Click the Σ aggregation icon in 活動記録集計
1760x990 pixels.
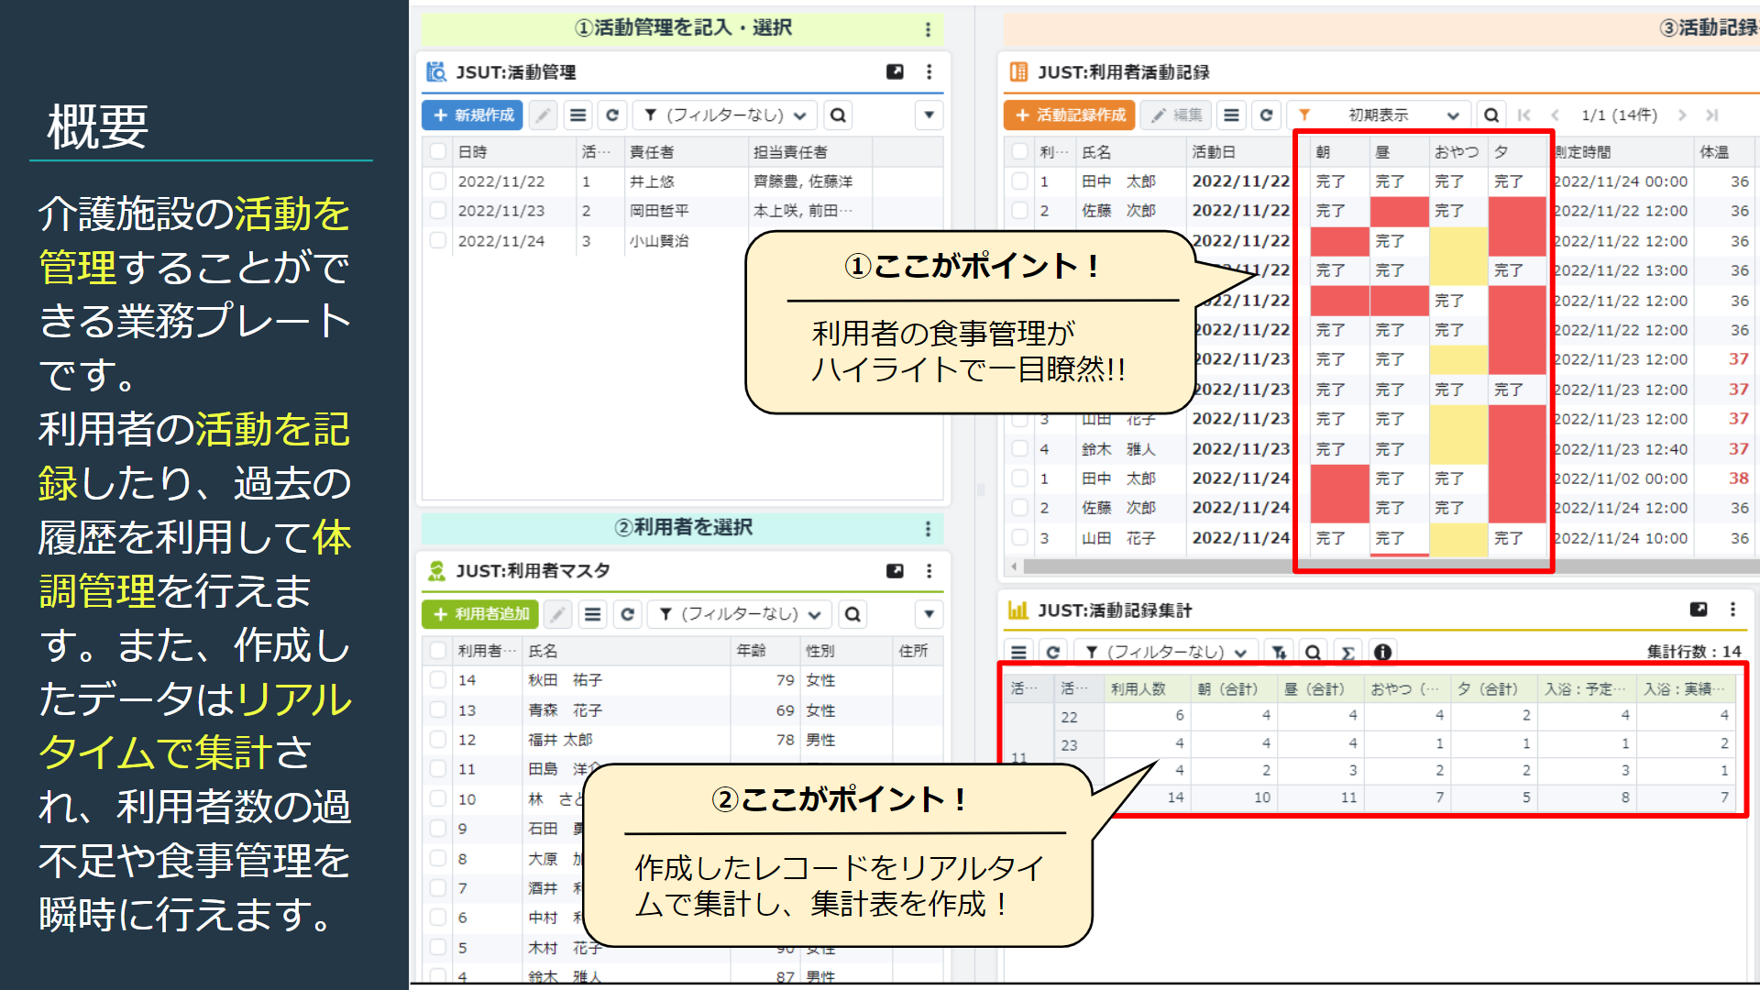pyautogui.click(x=1347, y=652)
